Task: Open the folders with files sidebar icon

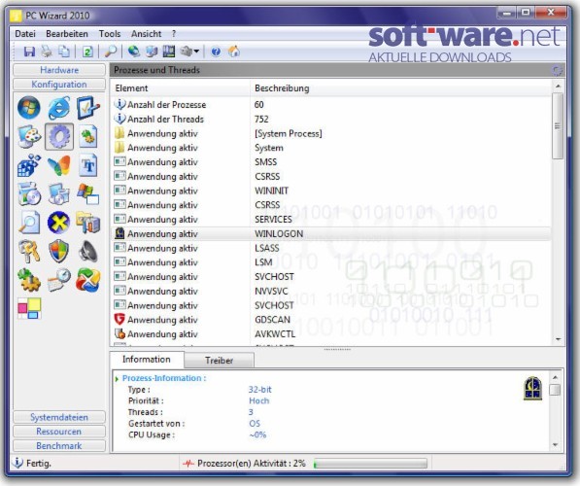Action: pos(88,223)
